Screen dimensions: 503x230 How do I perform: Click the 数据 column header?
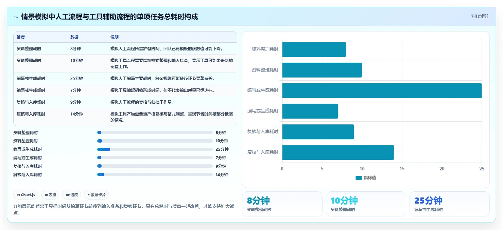click(x=74, y=37)
